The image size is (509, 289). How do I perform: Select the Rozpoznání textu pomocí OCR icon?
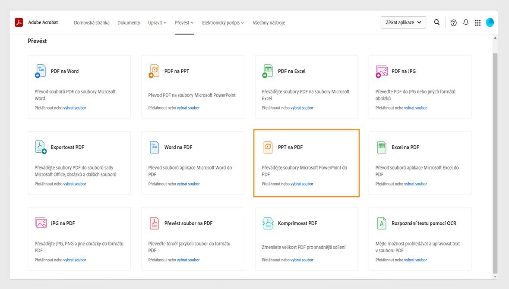click(381, 223)
